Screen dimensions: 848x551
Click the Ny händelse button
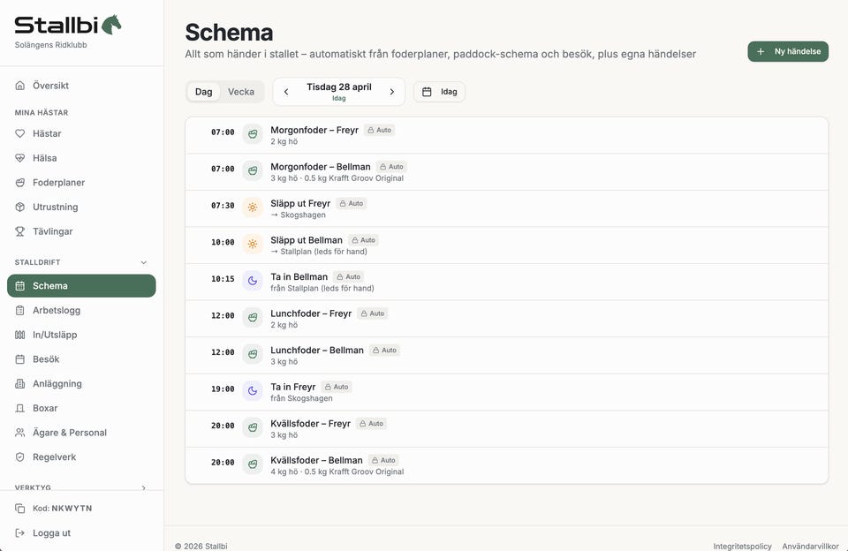click(x=788, y=51)
